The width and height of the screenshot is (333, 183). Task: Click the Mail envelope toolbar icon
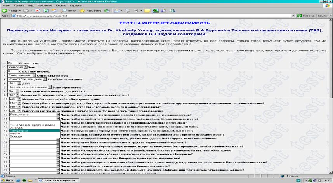click(117, 10)
